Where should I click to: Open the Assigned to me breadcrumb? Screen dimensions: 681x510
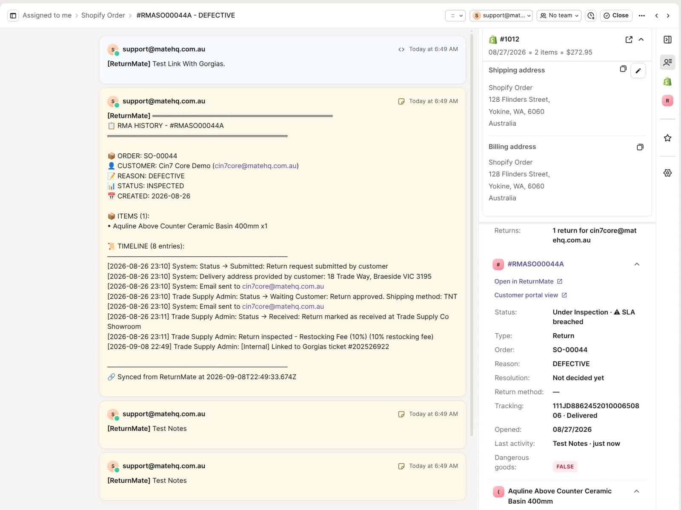click(x=47, y=15)
